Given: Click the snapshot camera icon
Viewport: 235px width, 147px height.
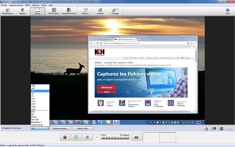Looking at the screenshot, I should click(136, 137).
